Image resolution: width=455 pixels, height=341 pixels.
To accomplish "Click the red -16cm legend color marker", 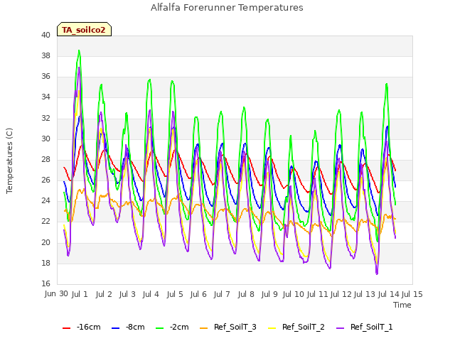I will point(66,328).
